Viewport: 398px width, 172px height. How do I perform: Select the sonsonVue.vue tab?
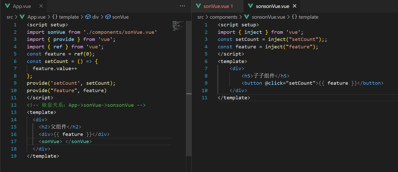[x=272, y=6]
